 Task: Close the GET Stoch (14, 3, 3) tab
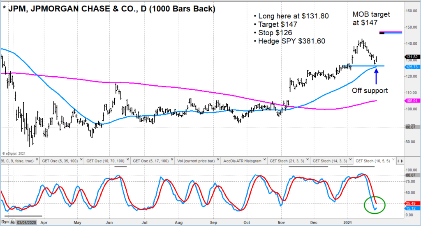[x=351, y=160]
